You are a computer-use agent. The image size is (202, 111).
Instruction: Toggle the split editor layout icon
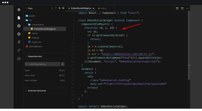tap(177, 8)
